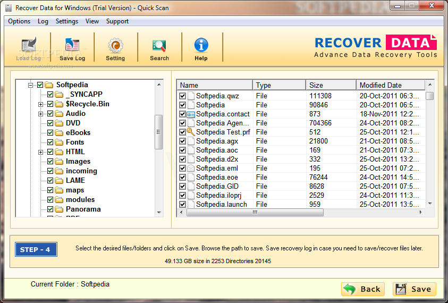
Task: Open the Settings menu
Action: tap(67, 21)
